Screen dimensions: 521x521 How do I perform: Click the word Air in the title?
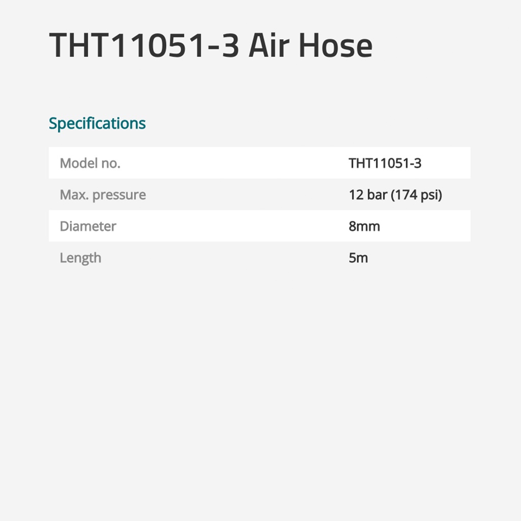point(269,45)
